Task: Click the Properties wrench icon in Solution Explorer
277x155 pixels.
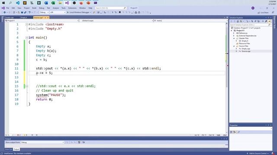Action: [266, 21]
